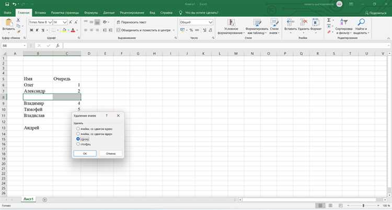Screen dimensions: 392x210
Task: Click the center text horizontally icon
Action: pyautogui.click(x=91, y=30)
